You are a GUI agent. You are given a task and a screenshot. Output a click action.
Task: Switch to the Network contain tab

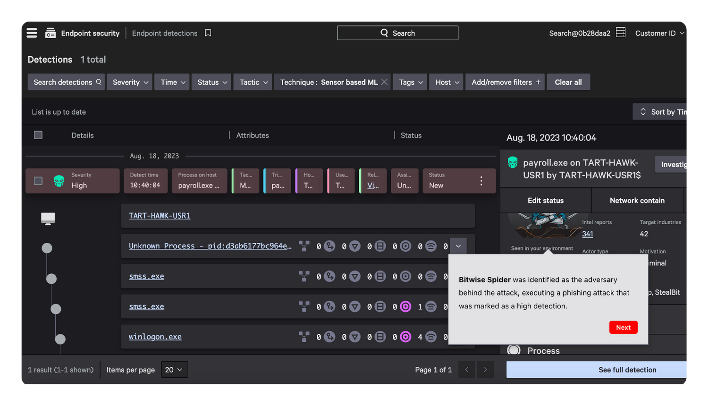click(x=637, y=200)
